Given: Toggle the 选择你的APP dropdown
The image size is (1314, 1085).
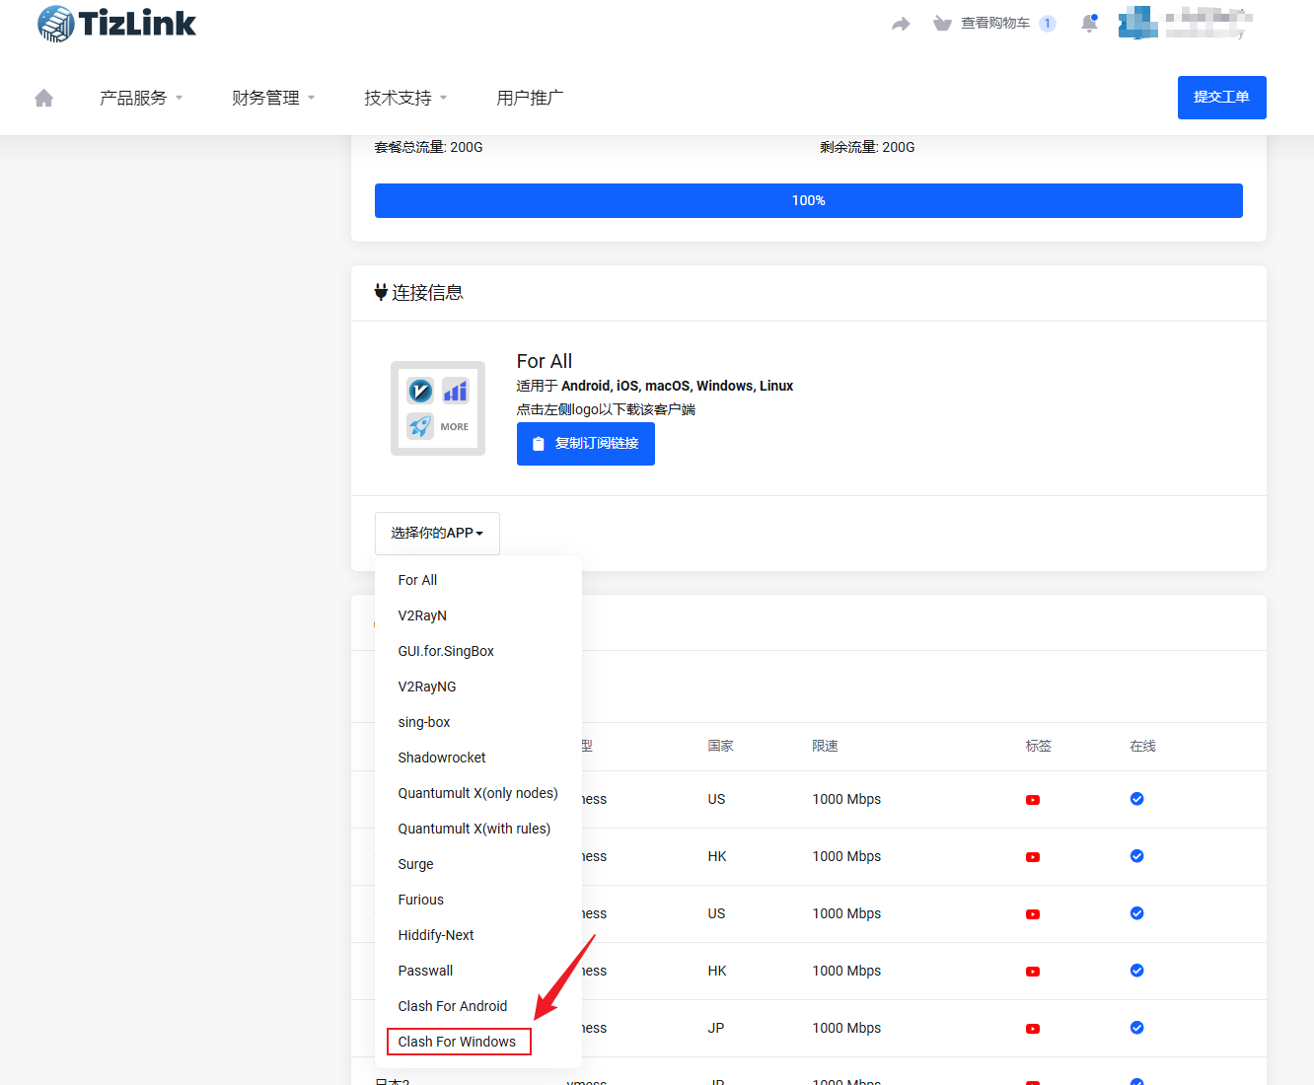Looking at the screenshot, I should pyautogui.click(x=437, y=534).
